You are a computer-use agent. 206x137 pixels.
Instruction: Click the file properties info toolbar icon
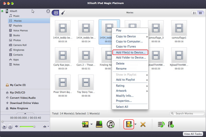tap(171, 124)
